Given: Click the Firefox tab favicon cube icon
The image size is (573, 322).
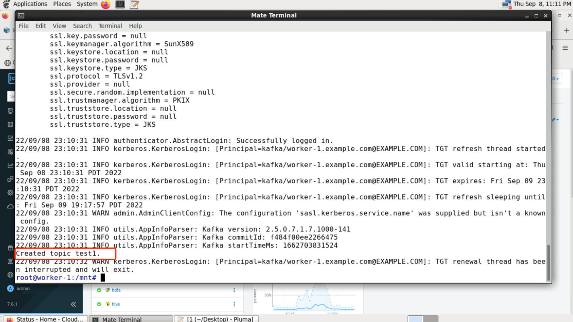Looking at the screenshot, I should 7,30.
